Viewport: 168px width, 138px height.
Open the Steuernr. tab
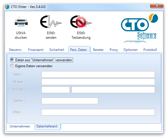tap(15, 50)
